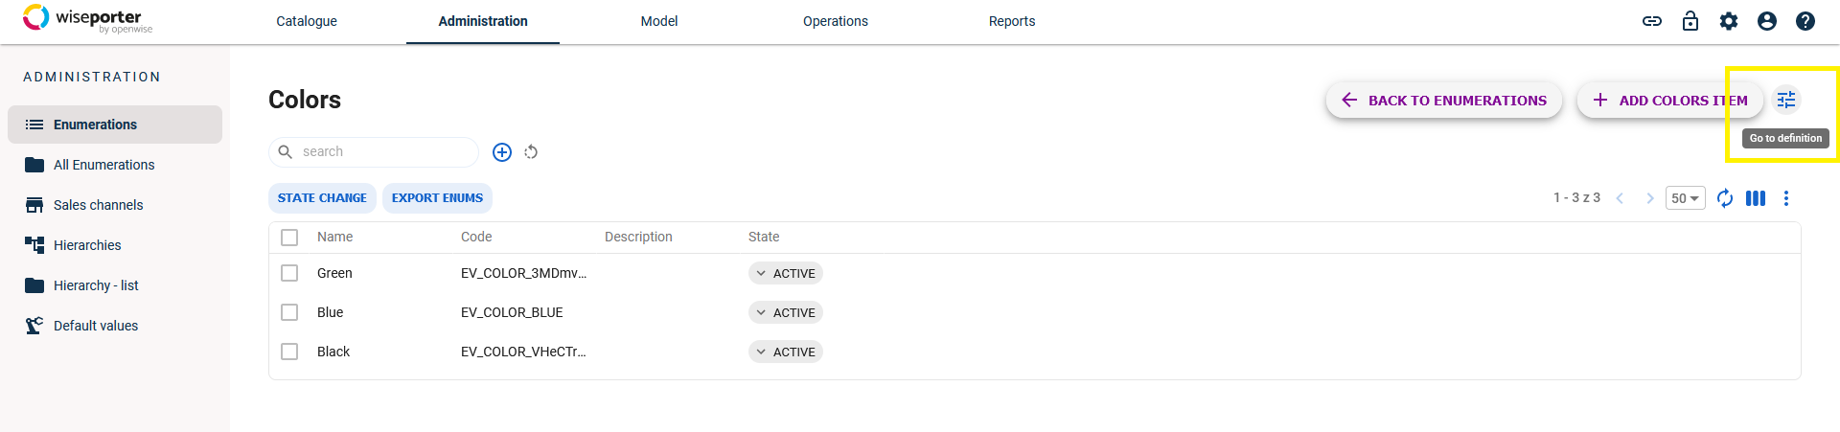This screenshot has width=1840, height=432.
Task: Open the rows-per-page 50 dropdown
Action: point(1685,198)
